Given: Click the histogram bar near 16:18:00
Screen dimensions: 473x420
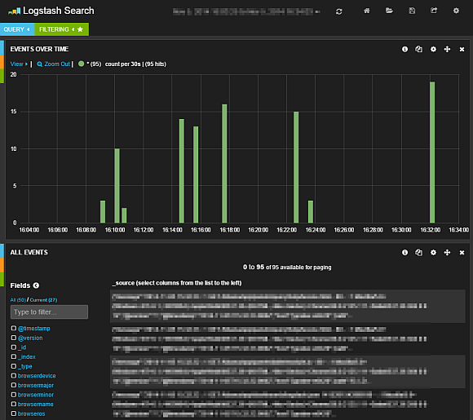Looking at the screenshot, I should pyautogui.click(x=224, y=164).
